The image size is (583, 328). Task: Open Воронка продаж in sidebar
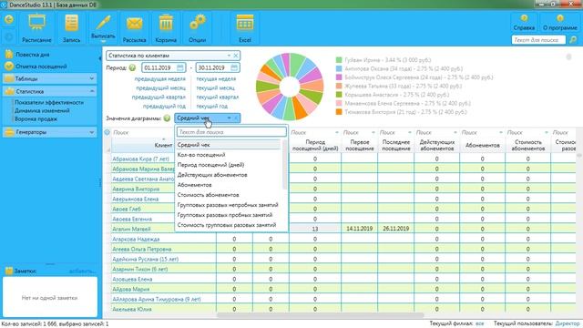36,119
